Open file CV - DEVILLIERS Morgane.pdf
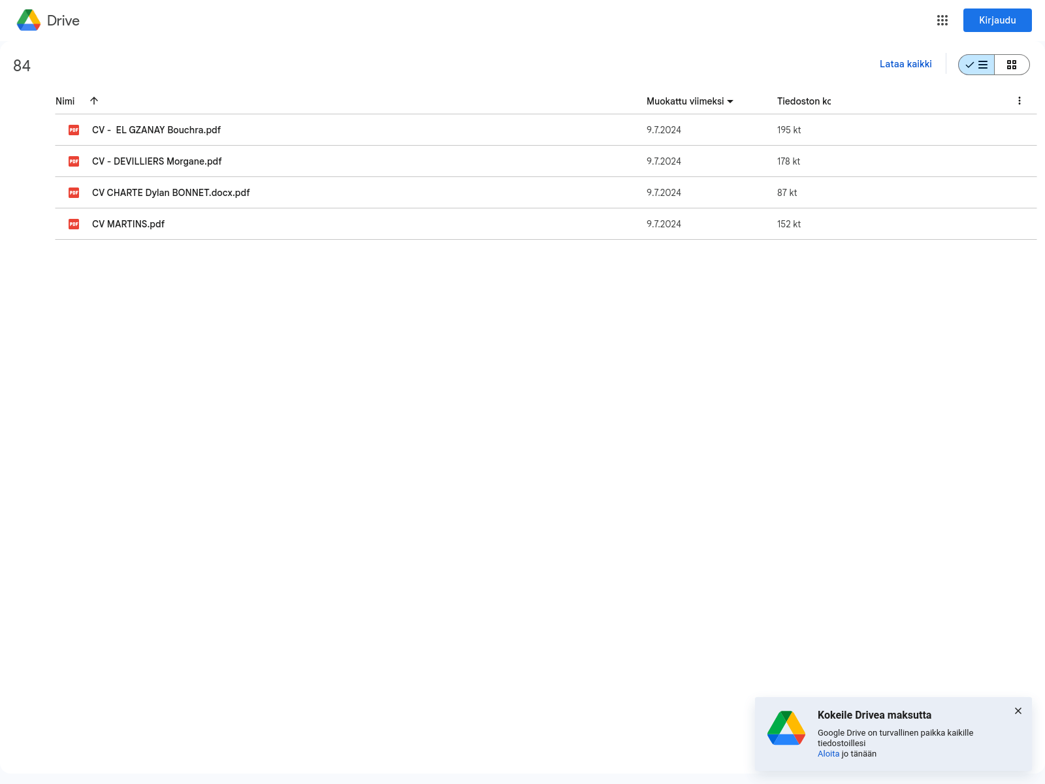This screenshot has width=1045, height=784. coord(157,161)
